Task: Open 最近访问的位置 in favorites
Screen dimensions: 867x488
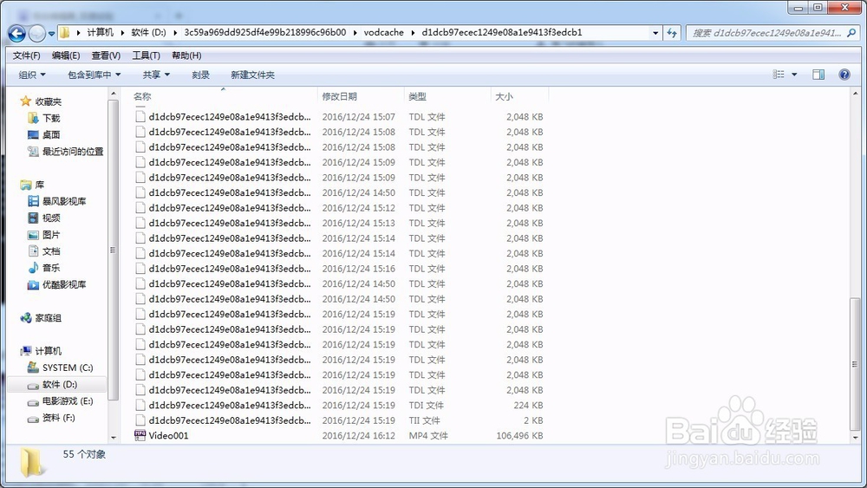Action: point(73,152)
